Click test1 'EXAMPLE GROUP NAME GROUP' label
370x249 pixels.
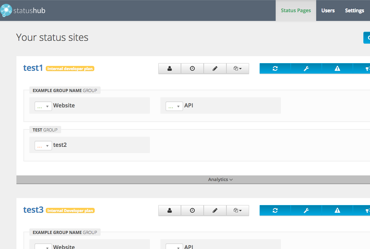tap(65, 90)
